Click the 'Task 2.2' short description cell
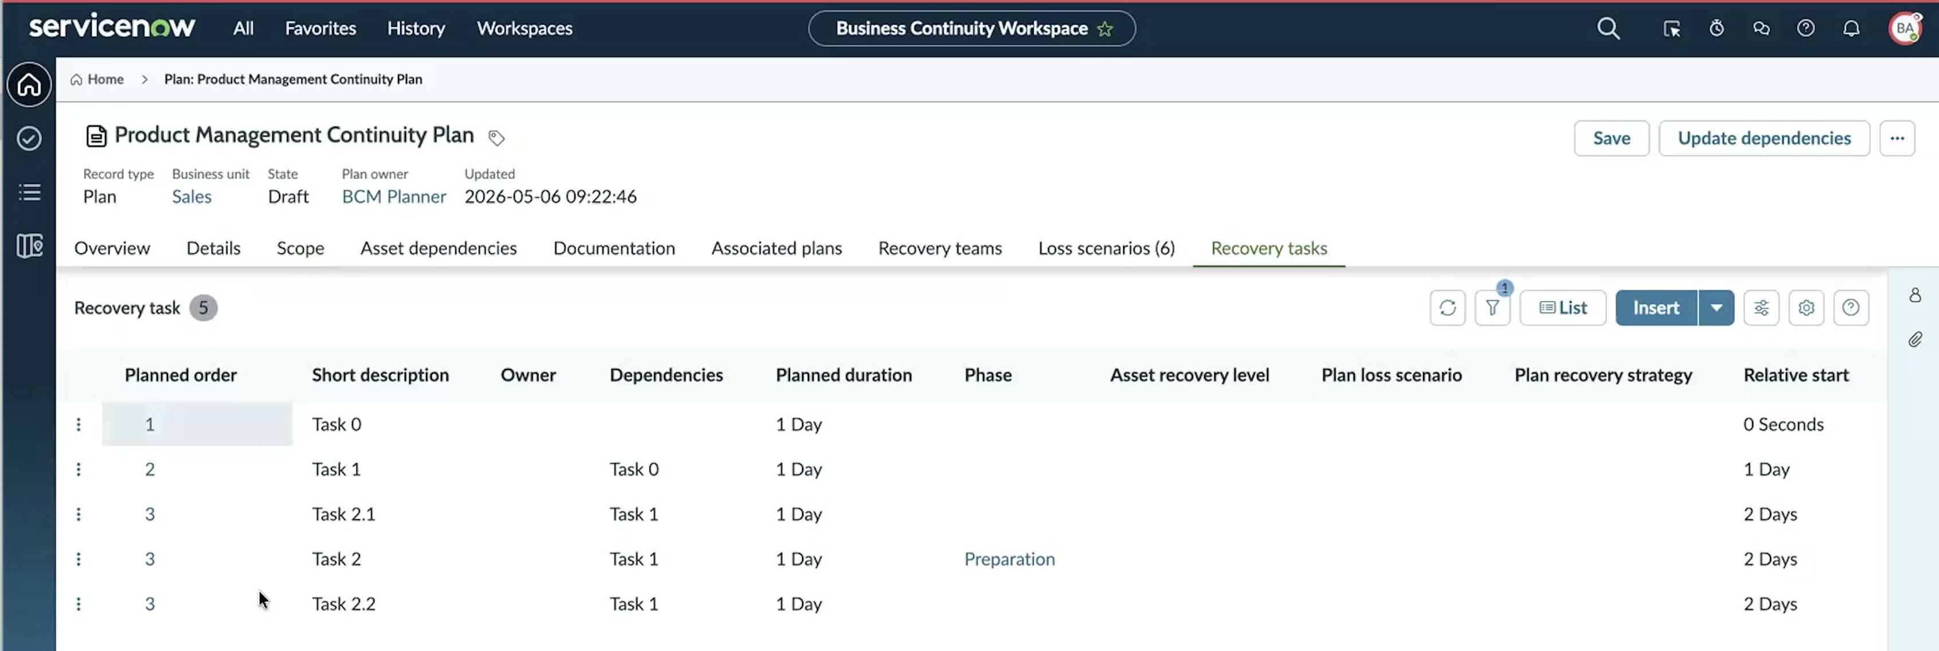 [343, 605]
